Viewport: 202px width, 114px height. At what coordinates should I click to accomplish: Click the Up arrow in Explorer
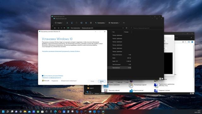(64, 28)
